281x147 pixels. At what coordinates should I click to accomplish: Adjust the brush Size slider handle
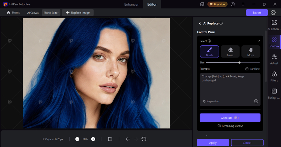(x=239, y=62)
